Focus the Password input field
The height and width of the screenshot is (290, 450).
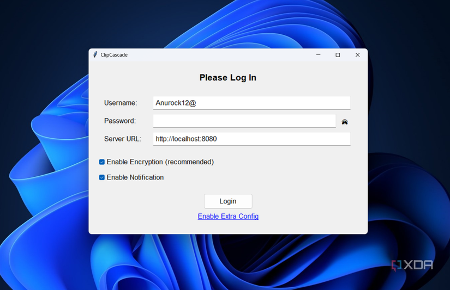(244, 121)
